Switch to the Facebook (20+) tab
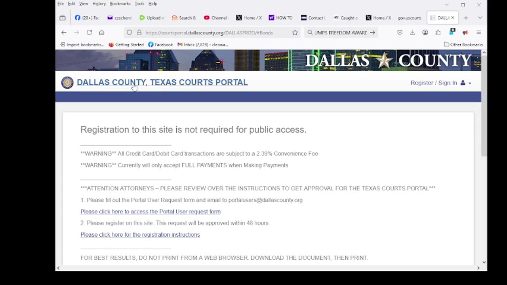This screenshot has height=285, width=507. [87, 18]
